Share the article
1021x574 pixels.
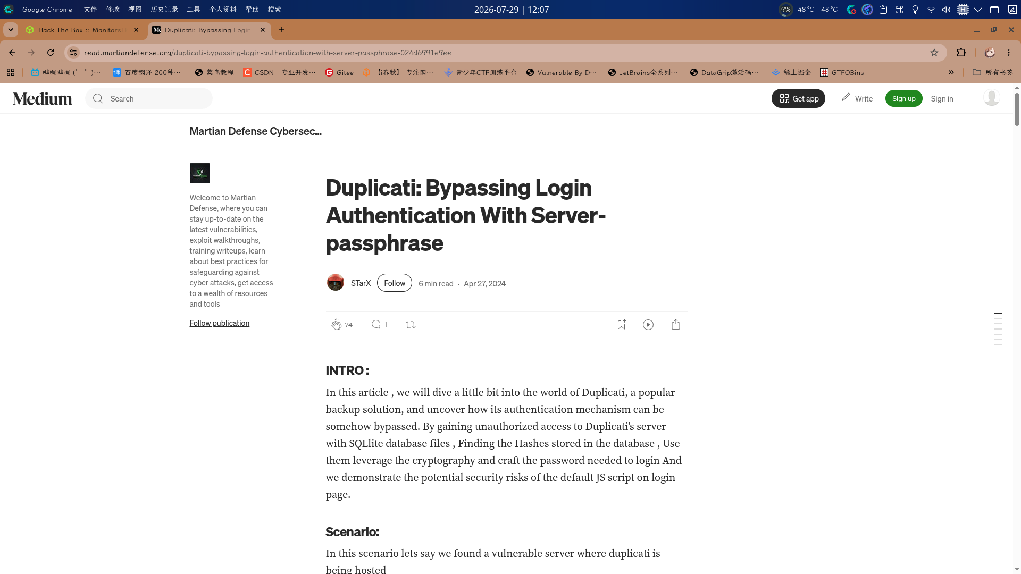point(676,325)
